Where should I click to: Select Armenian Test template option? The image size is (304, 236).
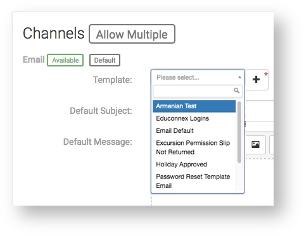click(x=194, y=106)
